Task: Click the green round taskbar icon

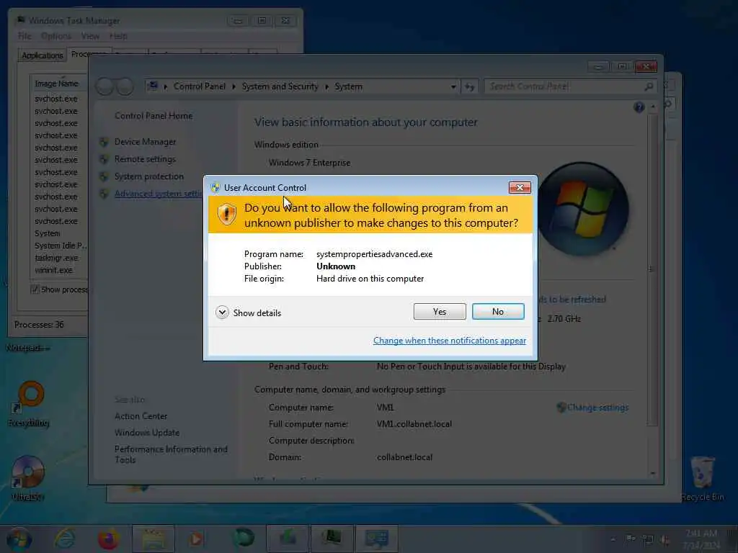Action: coord(244,539)
